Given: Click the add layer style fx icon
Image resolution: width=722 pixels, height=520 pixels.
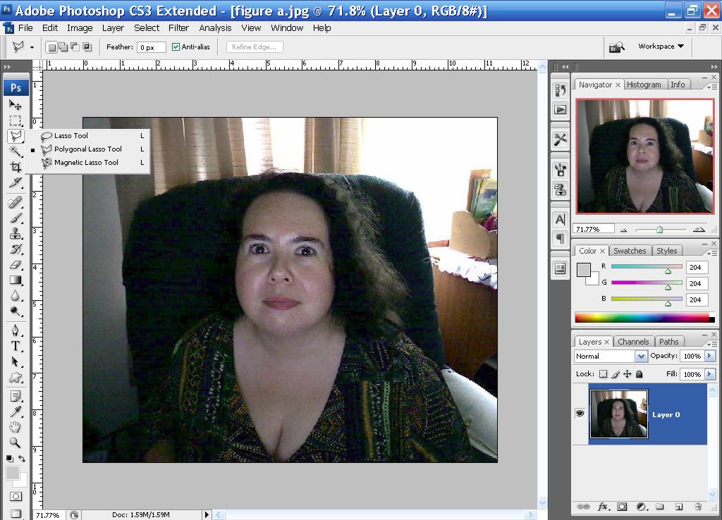Looking at the screenshot, I should point(604,507).
